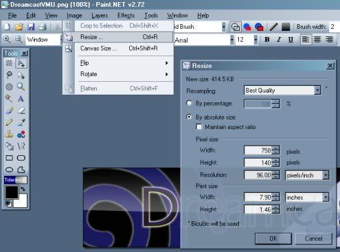
Task: Click the secondary white color swatch
Action: pos(22,203)
